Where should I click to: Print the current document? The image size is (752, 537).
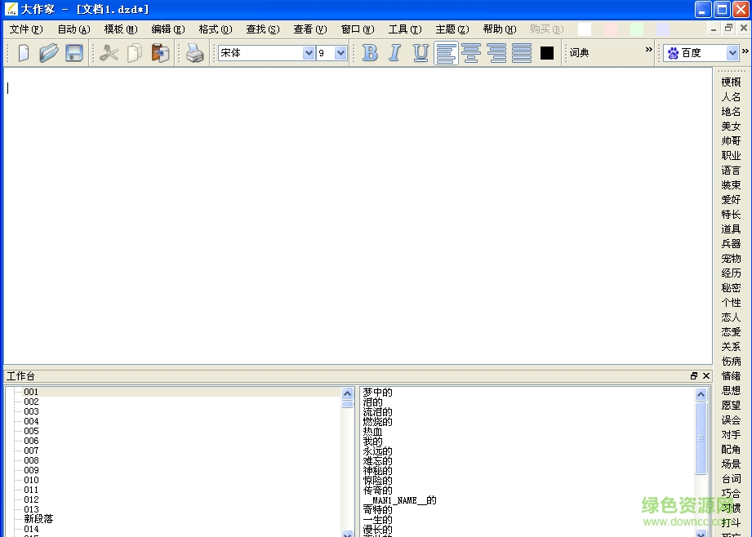pos(195,52)
